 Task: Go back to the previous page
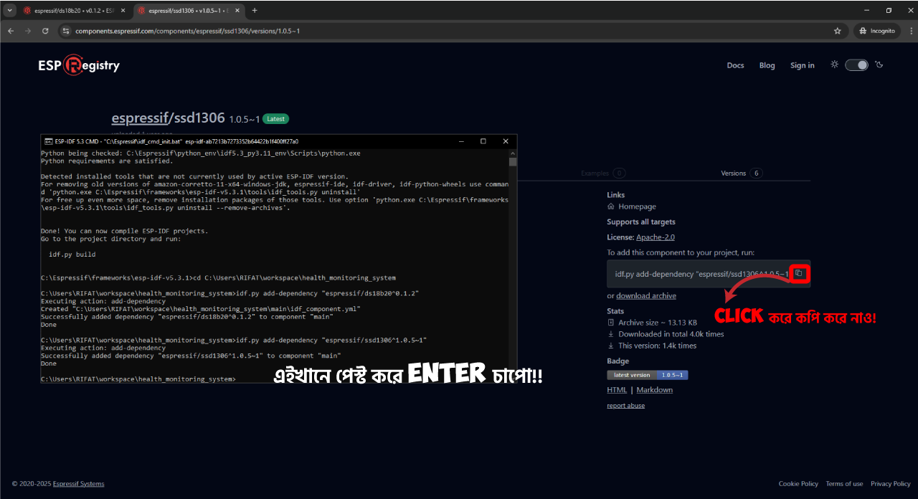pos(11,31)
